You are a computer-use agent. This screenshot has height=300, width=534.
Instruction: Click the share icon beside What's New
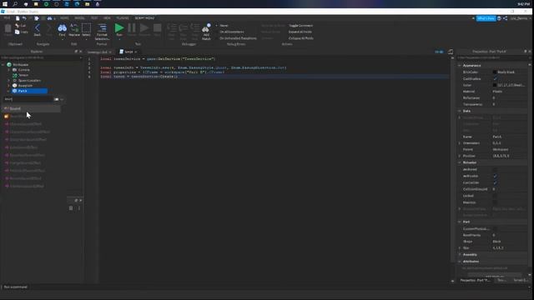pyautogui.click(x=506, y=18)
